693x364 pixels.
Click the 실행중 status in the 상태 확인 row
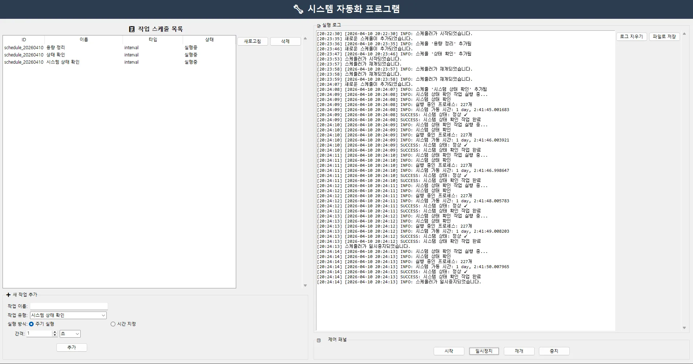coord(191,55)
